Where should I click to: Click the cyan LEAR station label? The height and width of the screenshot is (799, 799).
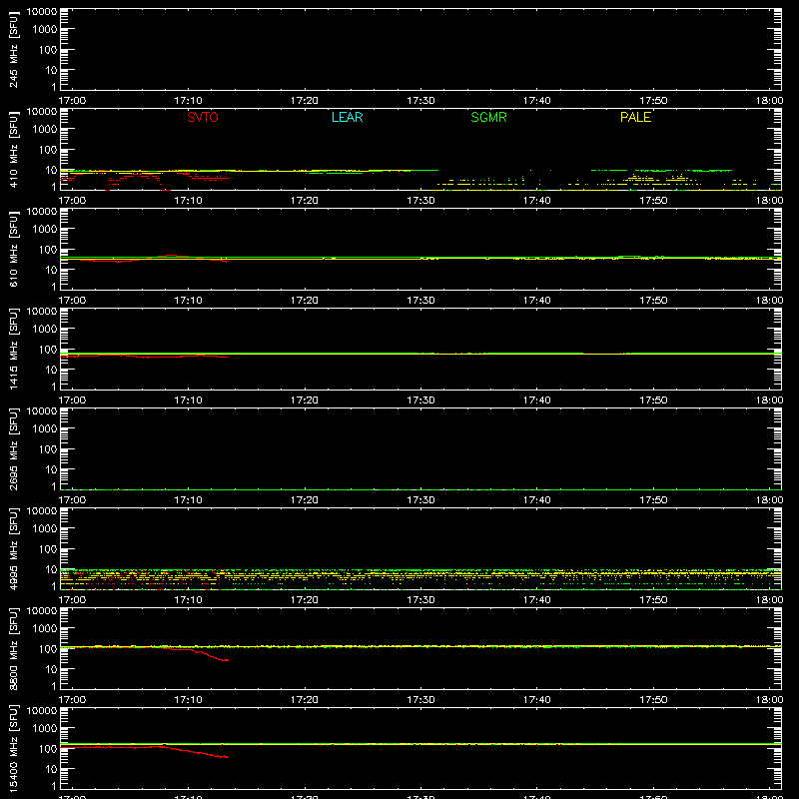click(347, 117)
